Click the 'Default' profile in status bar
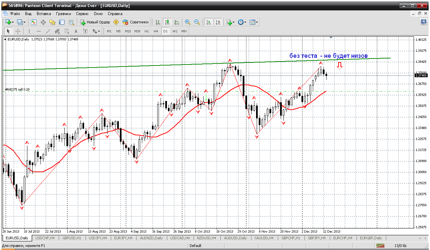 [x=195, y=246]
